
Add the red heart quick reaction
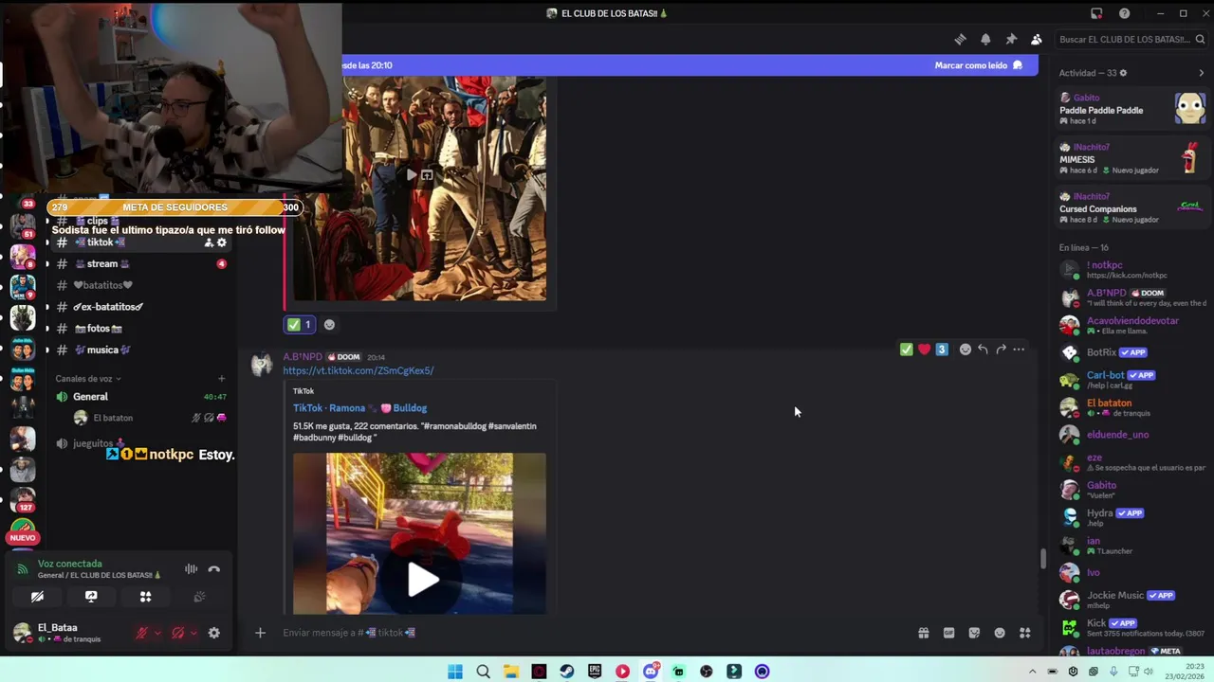[925, 350]
